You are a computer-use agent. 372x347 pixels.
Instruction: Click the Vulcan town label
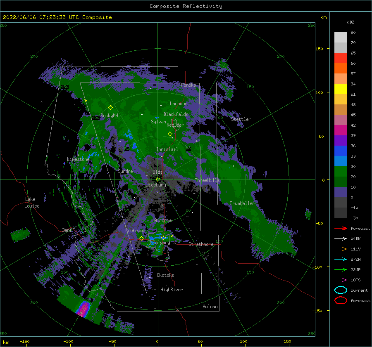tap(210, 307)
